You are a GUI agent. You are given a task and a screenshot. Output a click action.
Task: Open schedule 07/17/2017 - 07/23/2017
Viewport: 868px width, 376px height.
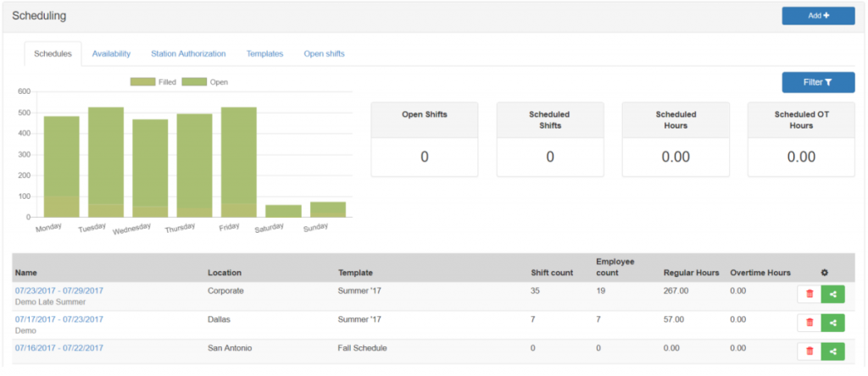[59, 319]
